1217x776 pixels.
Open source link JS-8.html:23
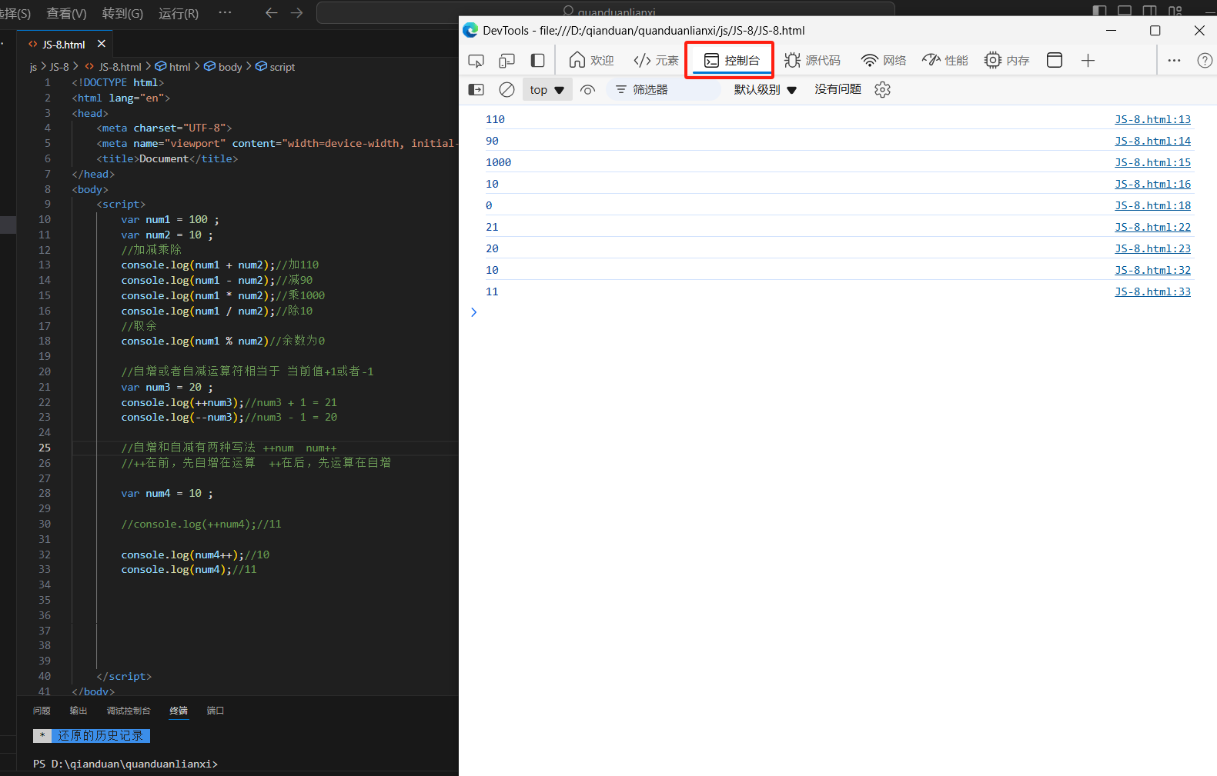pos(1152,248)
